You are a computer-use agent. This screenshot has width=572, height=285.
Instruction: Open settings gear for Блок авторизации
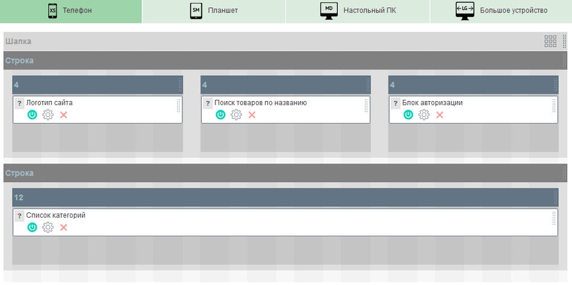tap(424, 115)
